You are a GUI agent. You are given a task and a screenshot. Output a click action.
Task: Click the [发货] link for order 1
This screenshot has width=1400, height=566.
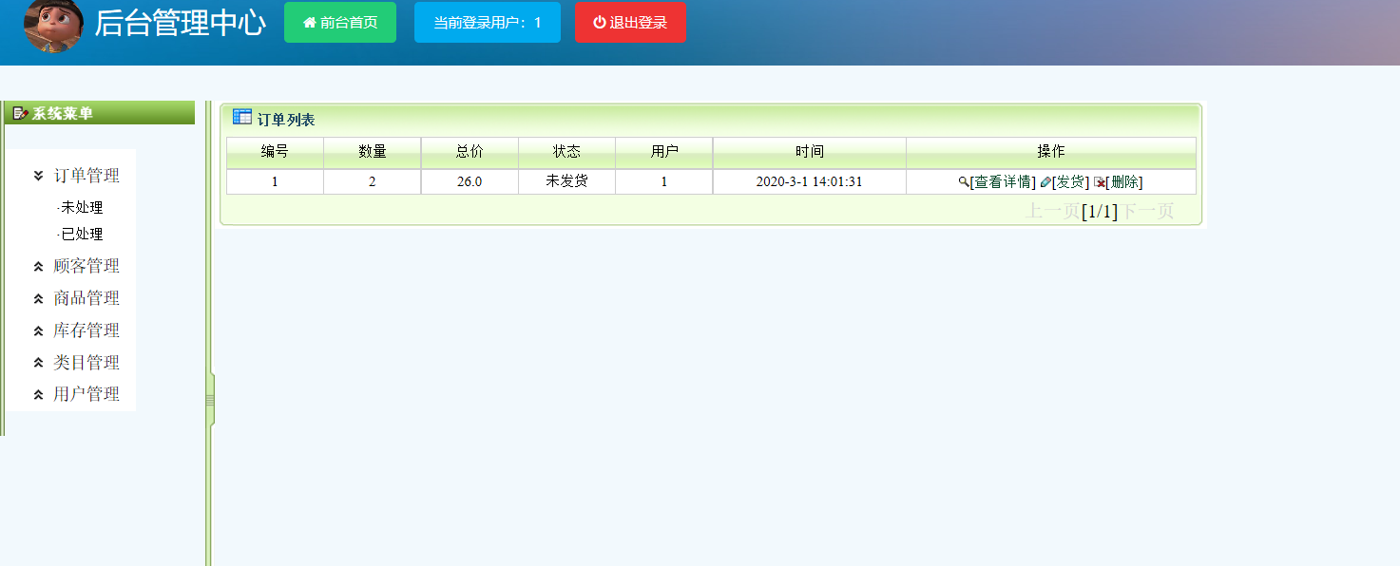1070,182
